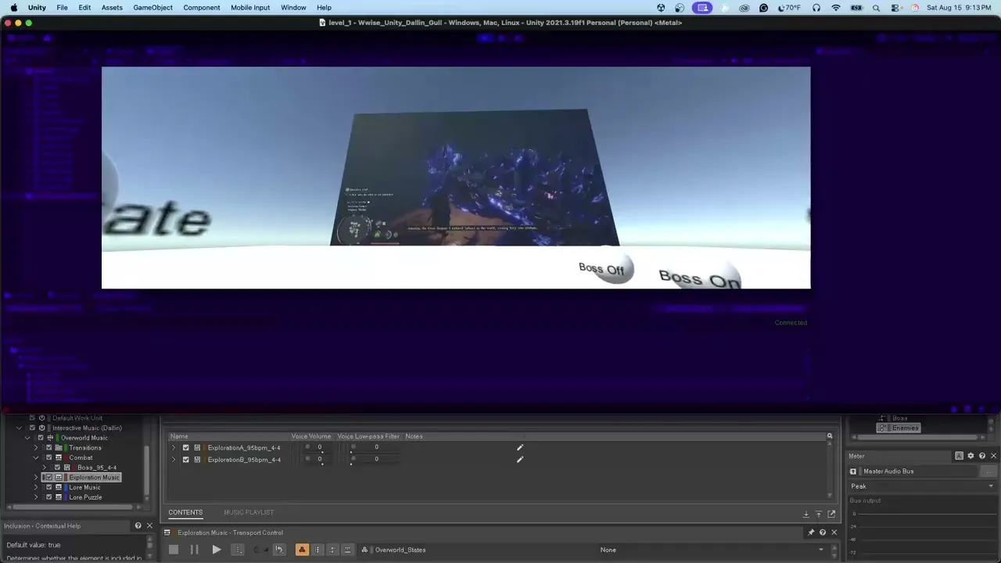The height and width of the screenshot is (563, 1001).
Task: Pause playback in the Transport Control
Action: tap(194, 550)
